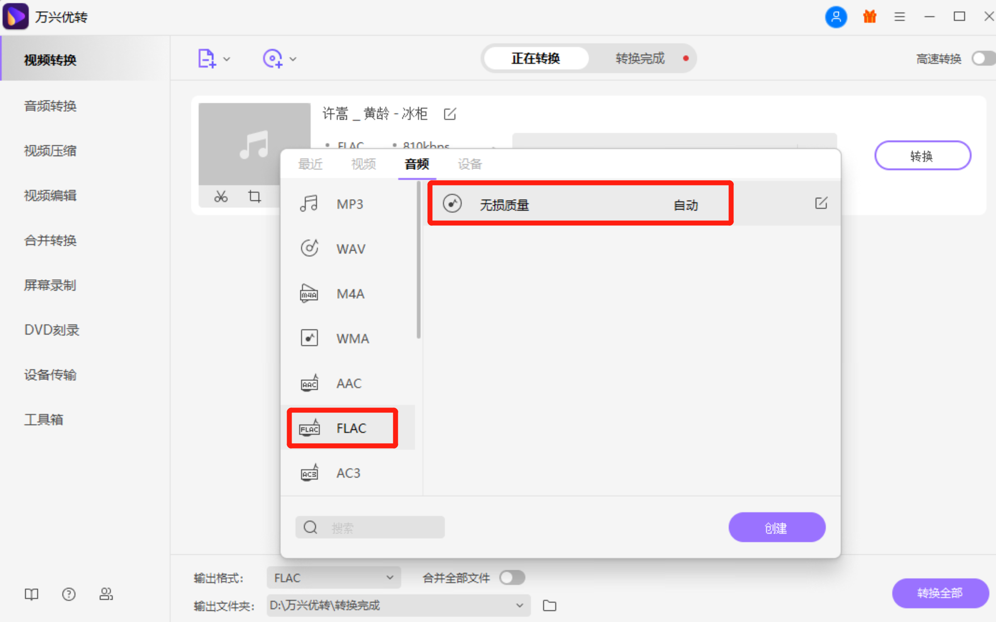This screenshot has width=996, height=622.
Task: Open the chevron next to add file icon
Action: (226, 59)
